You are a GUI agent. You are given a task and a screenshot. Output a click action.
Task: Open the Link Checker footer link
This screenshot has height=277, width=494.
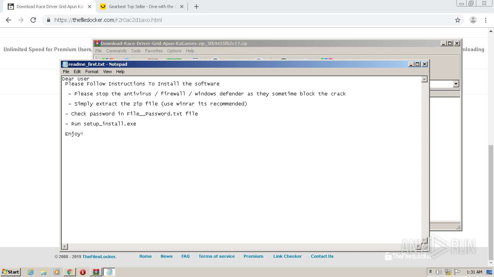click(x=288, y=256)
